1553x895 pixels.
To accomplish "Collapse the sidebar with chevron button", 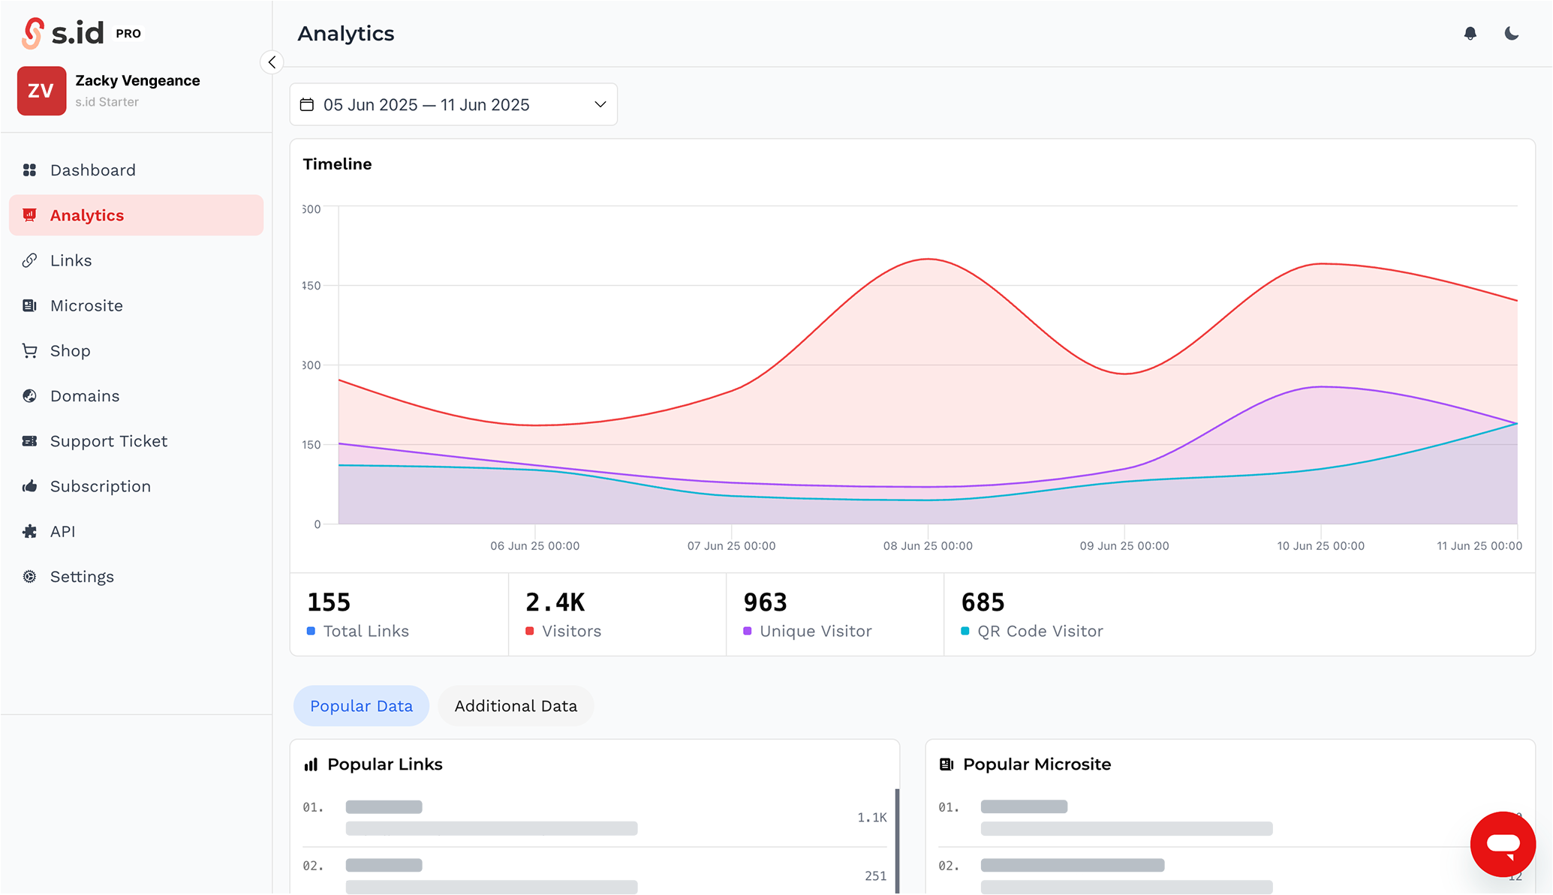I will tap(272, 62).
